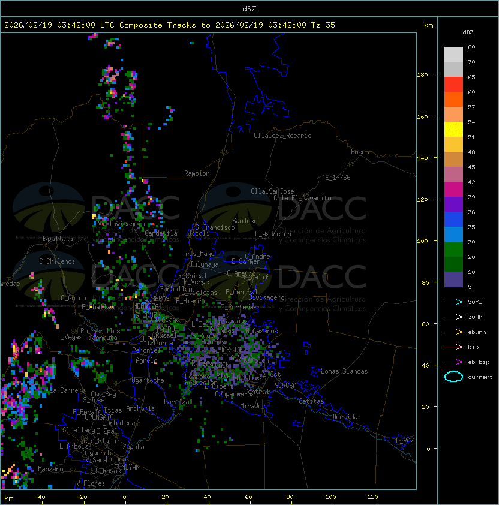This screenshot has height=505, width=499.
Task: Click the white 30HM arrow legend symbol
Action: tap(453, 317)
